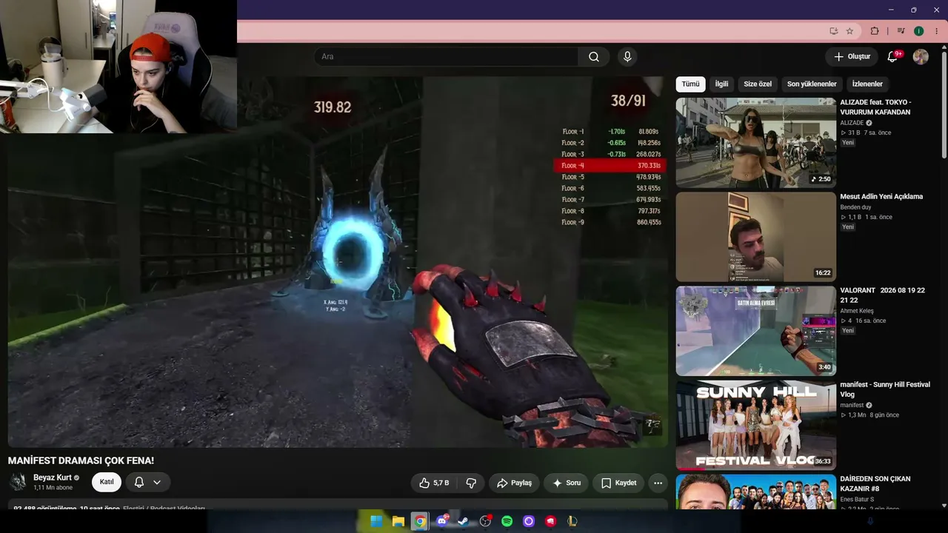
Task: Open the VALORANT video thumbnail
Action: 755,331
